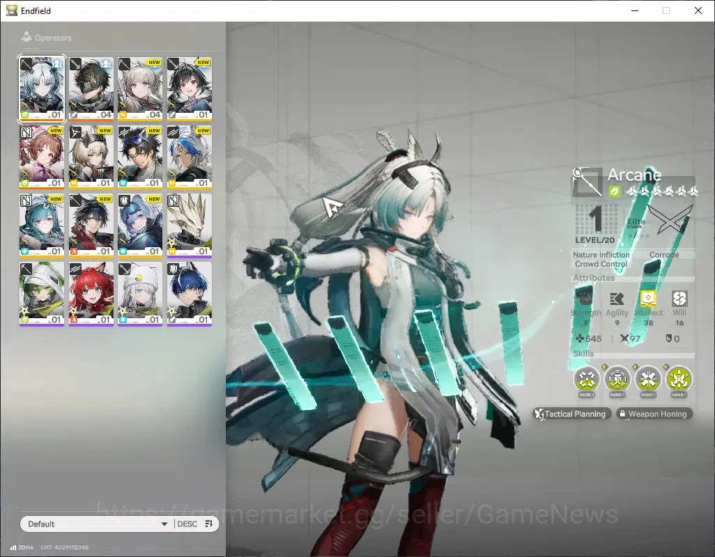715x557 pixels.
Task: Click the crossed-swords attack icon beside 97
Action: [624, 338]
